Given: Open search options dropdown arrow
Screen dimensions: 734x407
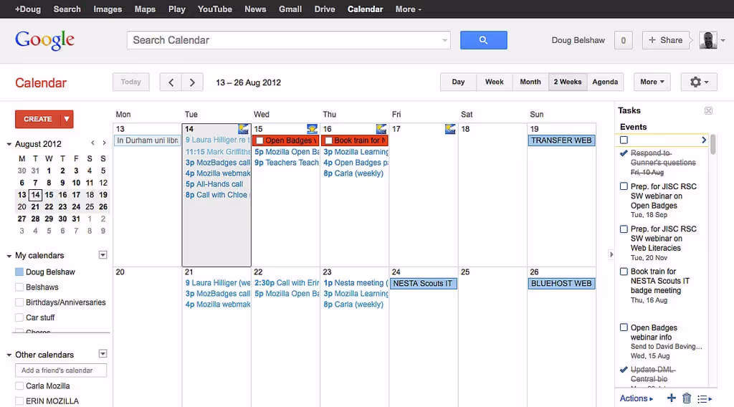Looking at the screenshot, I should click(444, 40).
